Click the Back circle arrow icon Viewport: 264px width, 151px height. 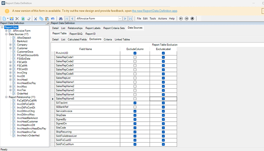tap(181, 18)
